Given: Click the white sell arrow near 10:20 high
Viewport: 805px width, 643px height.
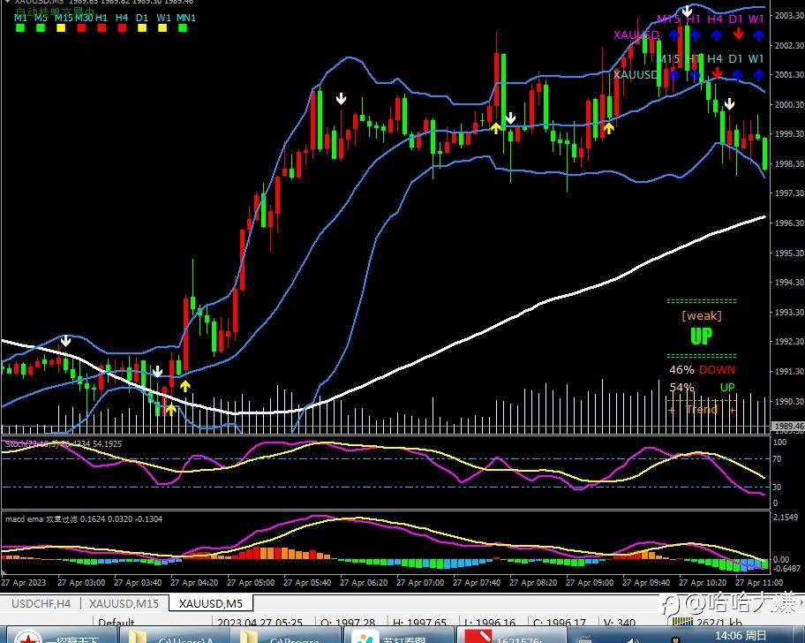Looking at the screenshot, I should coord(687,11).
